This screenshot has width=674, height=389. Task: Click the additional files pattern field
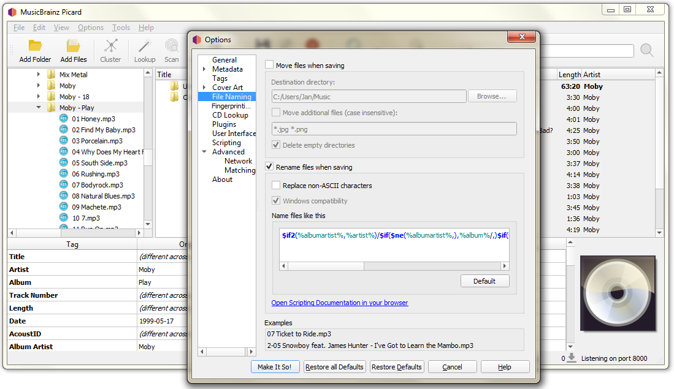[394, 129]
